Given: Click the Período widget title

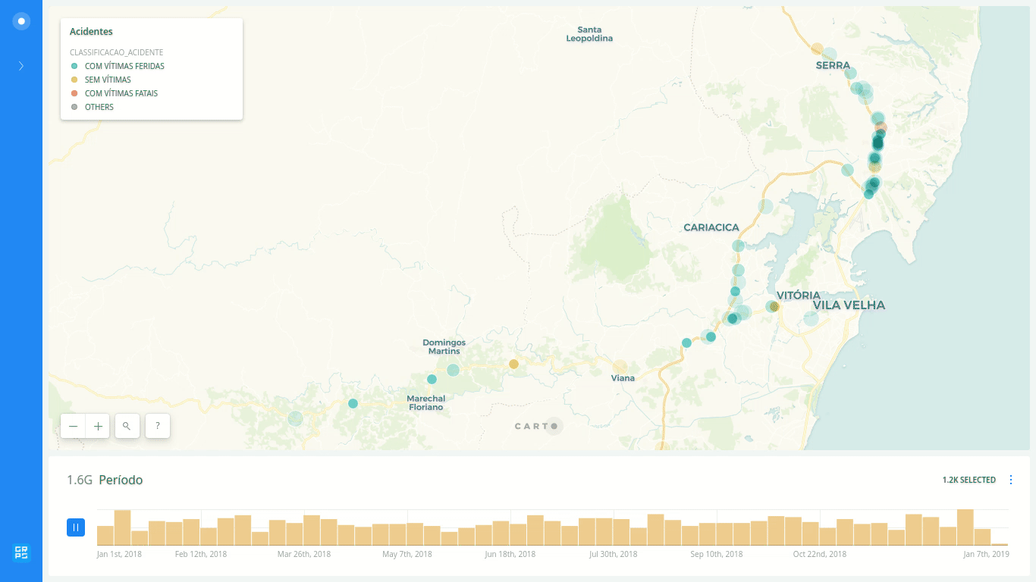Looking at the screenshot, I should [121, 480].
